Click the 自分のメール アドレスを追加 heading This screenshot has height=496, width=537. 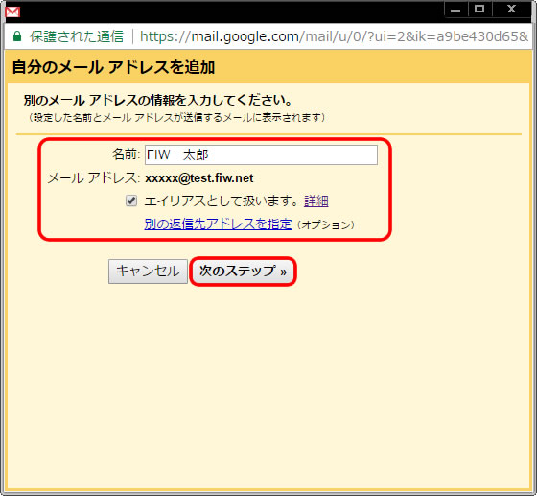point(113,67)
